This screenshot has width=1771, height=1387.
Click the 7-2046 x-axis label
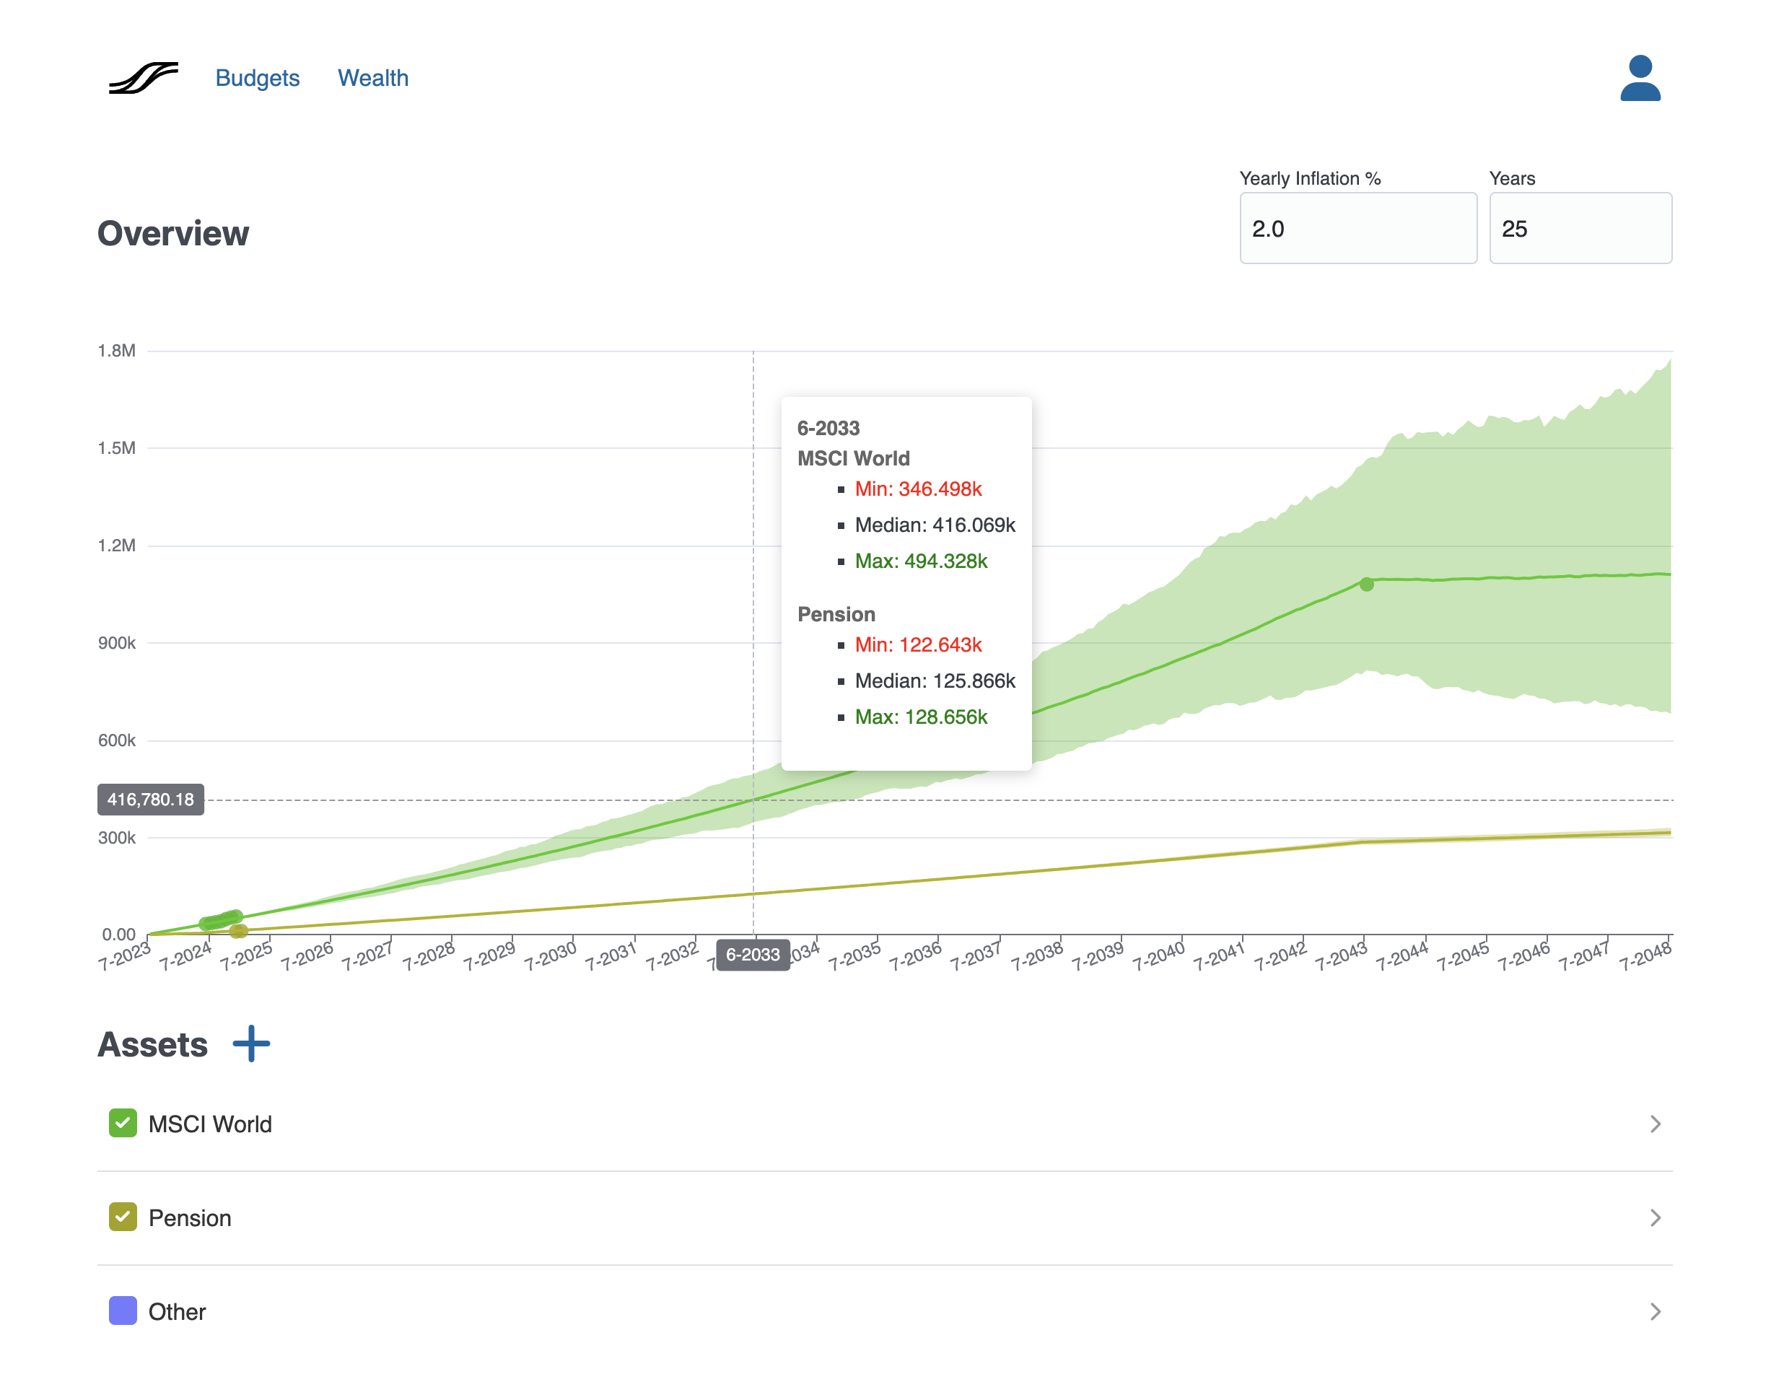[1524, 955]
